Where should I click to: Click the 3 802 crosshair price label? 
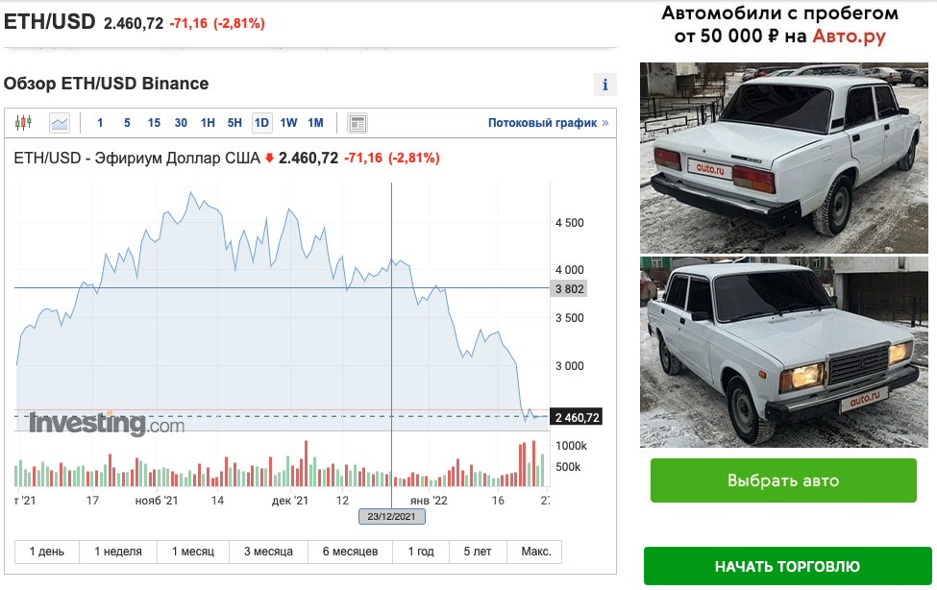(570, 288)
